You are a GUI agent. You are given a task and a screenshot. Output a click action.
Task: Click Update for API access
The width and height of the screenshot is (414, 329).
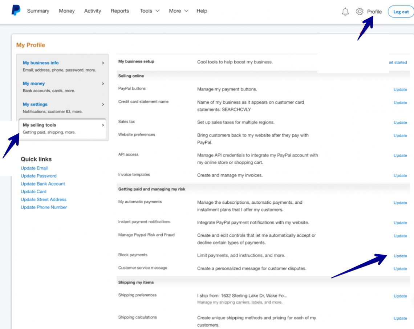point(400,155)
